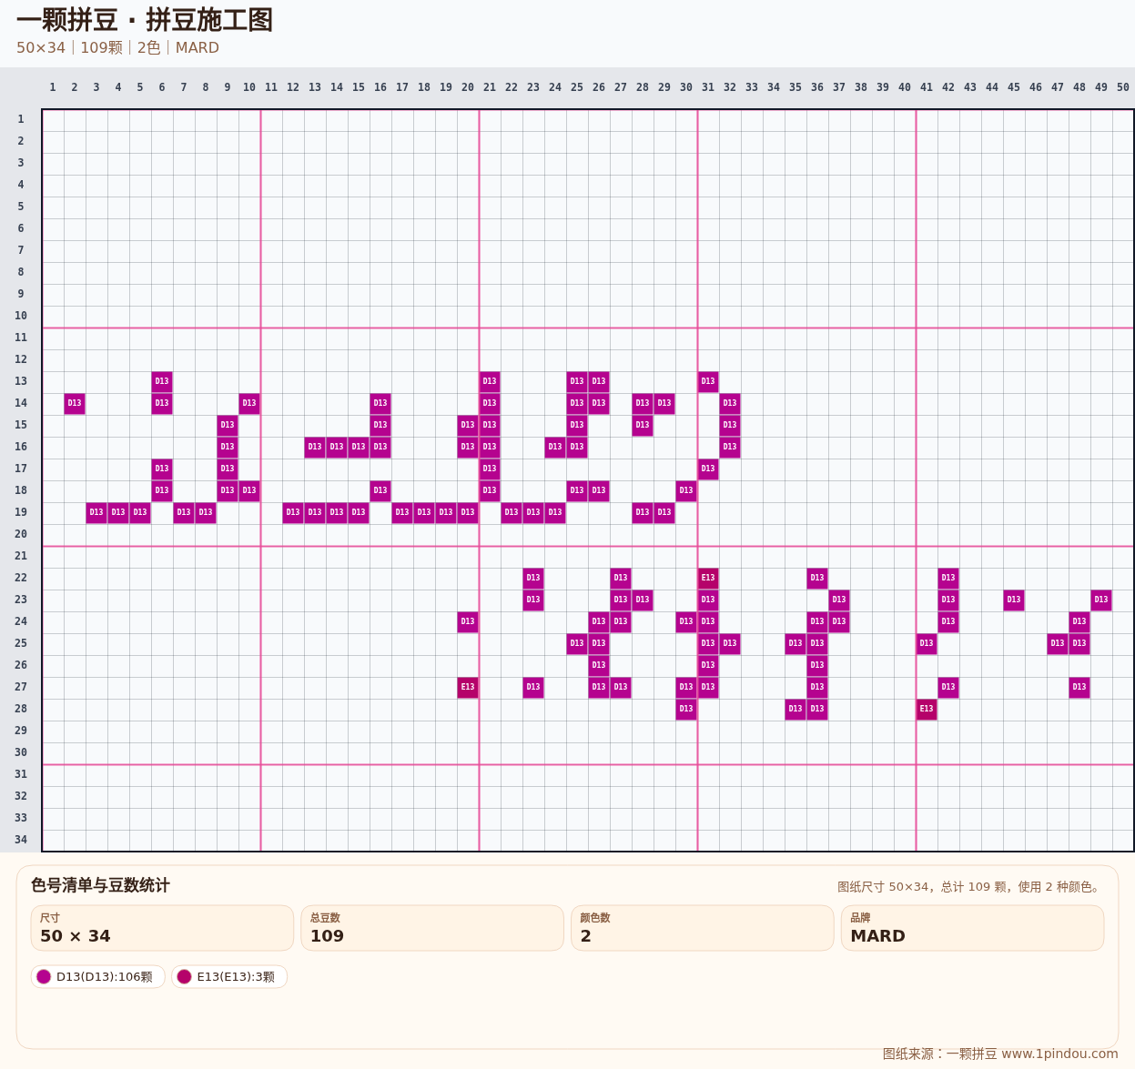The image size is (1135, 1069).
Task: Click the 品牌 MARD stat card
Action: pos(973,928)
